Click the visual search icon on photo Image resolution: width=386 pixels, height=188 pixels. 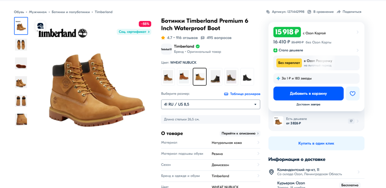(x=41, y=26)
